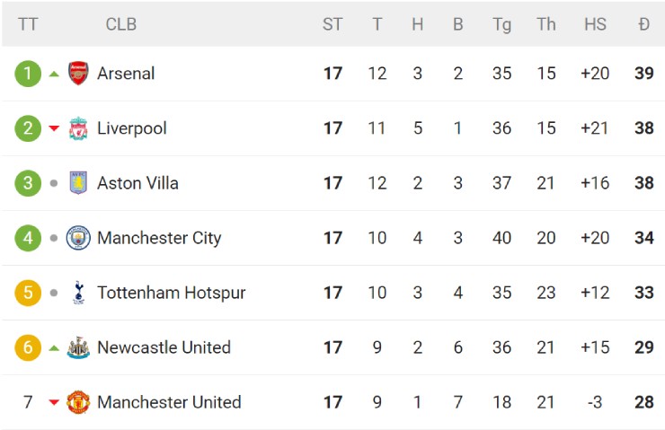Click the Manchester United club crest
This screenshot has height=430, width=665.
pyautogui.click(x=79, y=402)
